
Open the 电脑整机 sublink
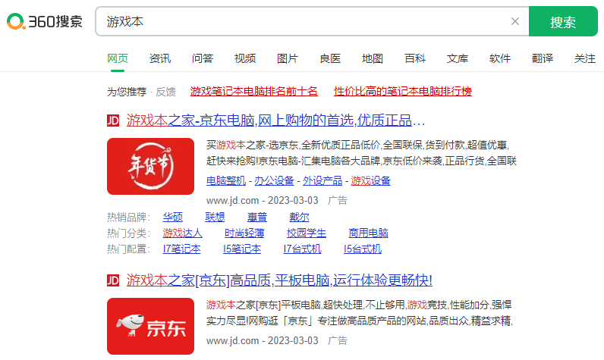pos(225,180)
